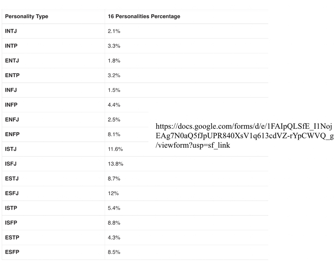The image size is (335, 268).
Task: Click the ENFJ row label
Action: (x=11, y=120)
